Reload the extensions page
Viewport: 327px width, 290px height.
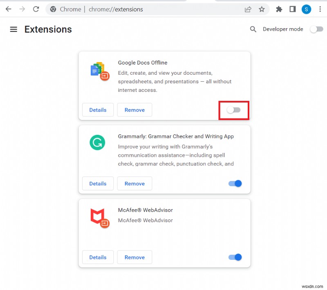36,9
